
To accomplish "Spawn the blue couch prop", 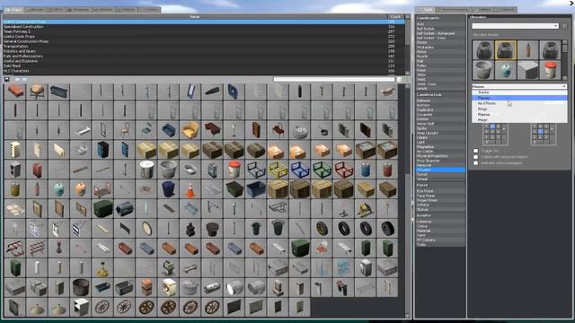I will 168,130.
